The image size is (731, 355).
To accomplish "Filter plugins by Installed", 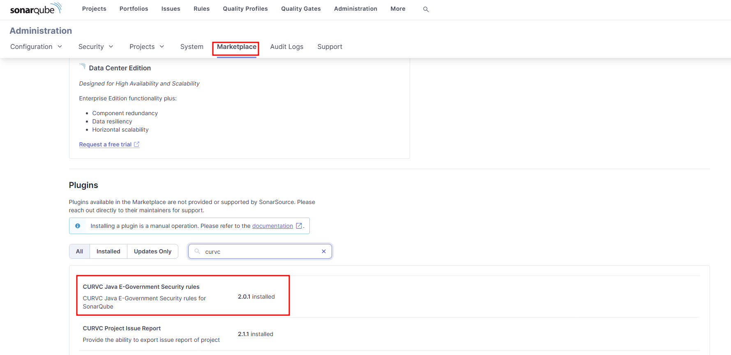I will coord(108,251).
